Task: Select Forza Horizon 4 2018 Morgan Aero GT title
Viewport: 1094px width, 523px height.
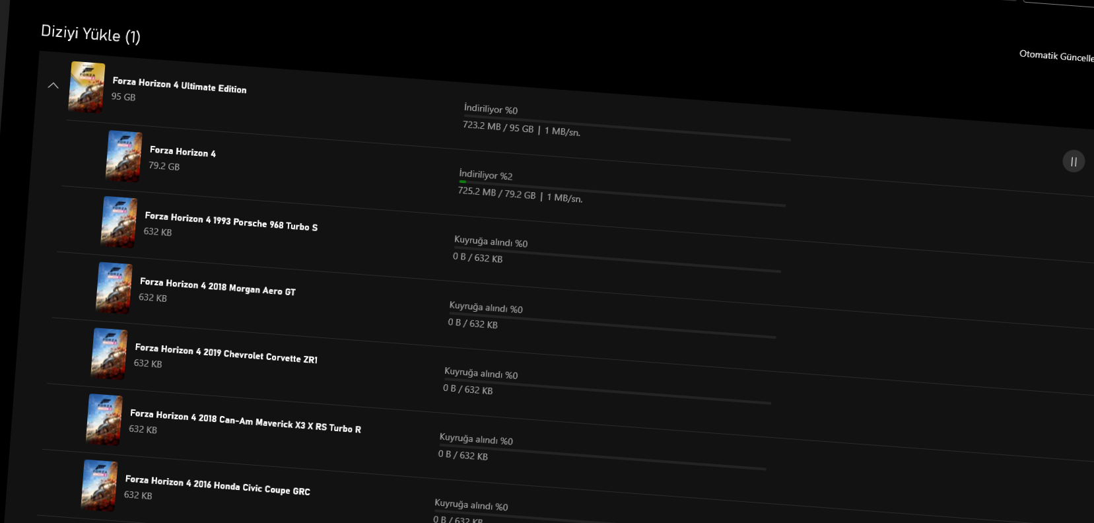Action: coord(218,287)
